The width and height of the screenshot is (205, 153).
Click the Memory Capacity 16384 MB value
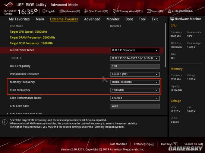point(176,90)
